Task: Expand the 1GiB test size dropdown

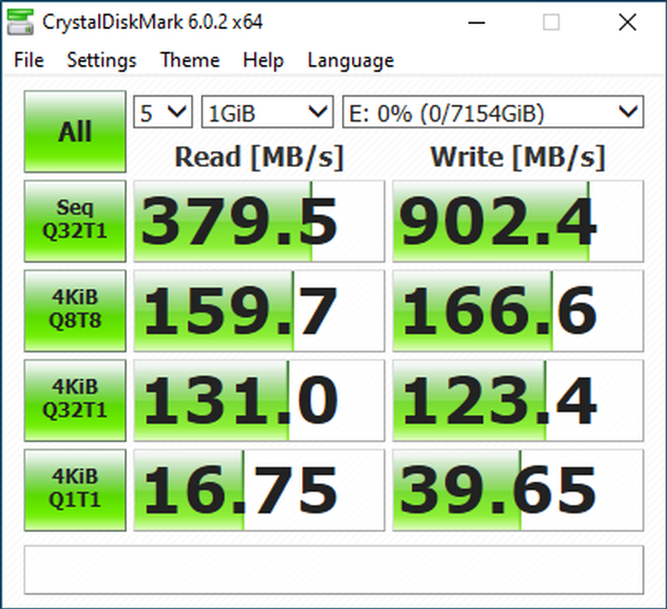Action: point(267,113)
